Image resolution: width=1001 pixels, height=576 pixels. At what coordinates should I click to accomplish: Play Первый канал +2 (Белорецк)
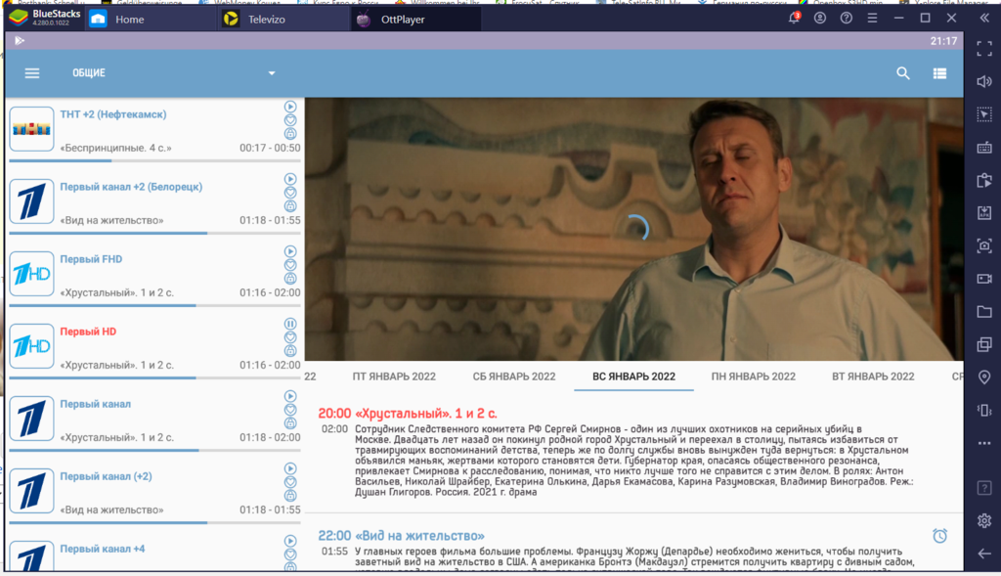coord(290,179)
